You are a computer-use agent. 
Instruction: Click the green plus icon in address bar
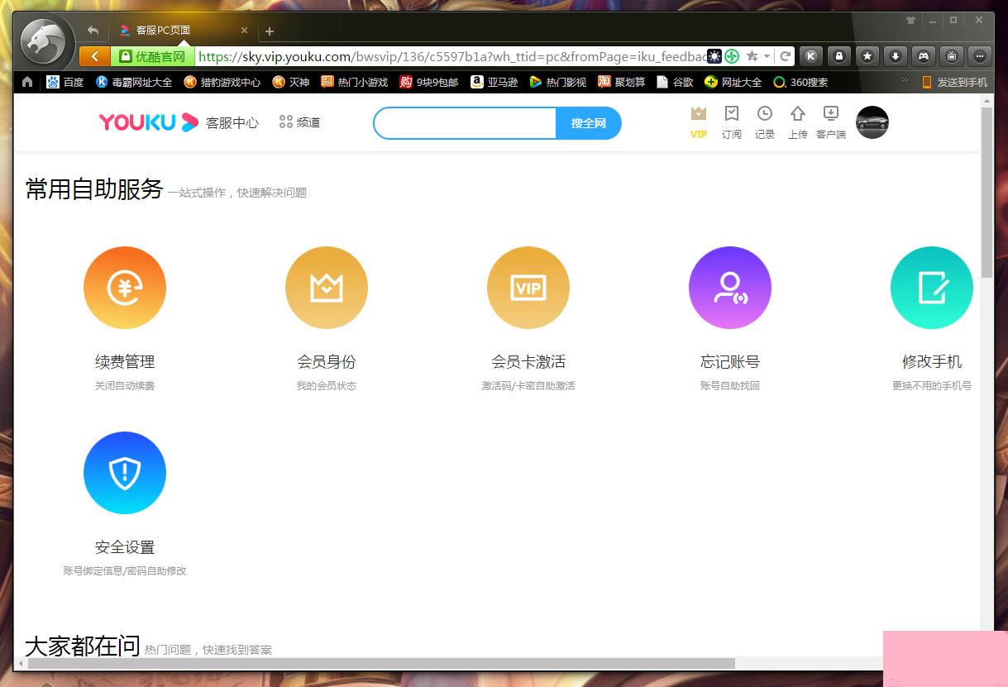coord(732,56)
